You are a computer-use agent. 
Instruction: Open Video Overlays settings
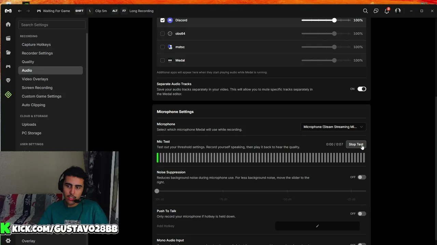point(35,79)
